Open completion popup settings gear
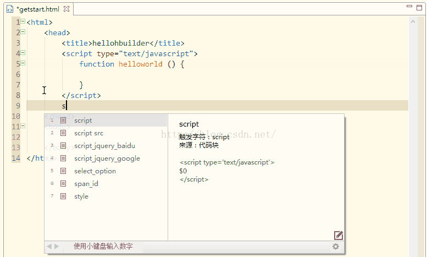The width and height of the screenshot is (427, 257). tap(336, 247)
